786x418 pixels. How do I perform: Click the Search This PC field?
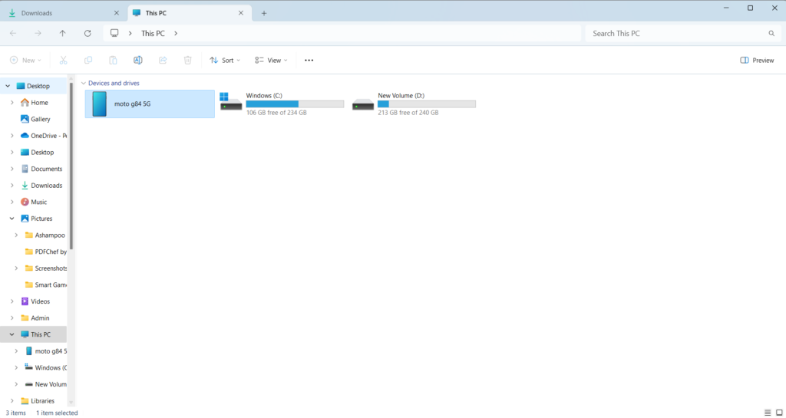[678, 34]
